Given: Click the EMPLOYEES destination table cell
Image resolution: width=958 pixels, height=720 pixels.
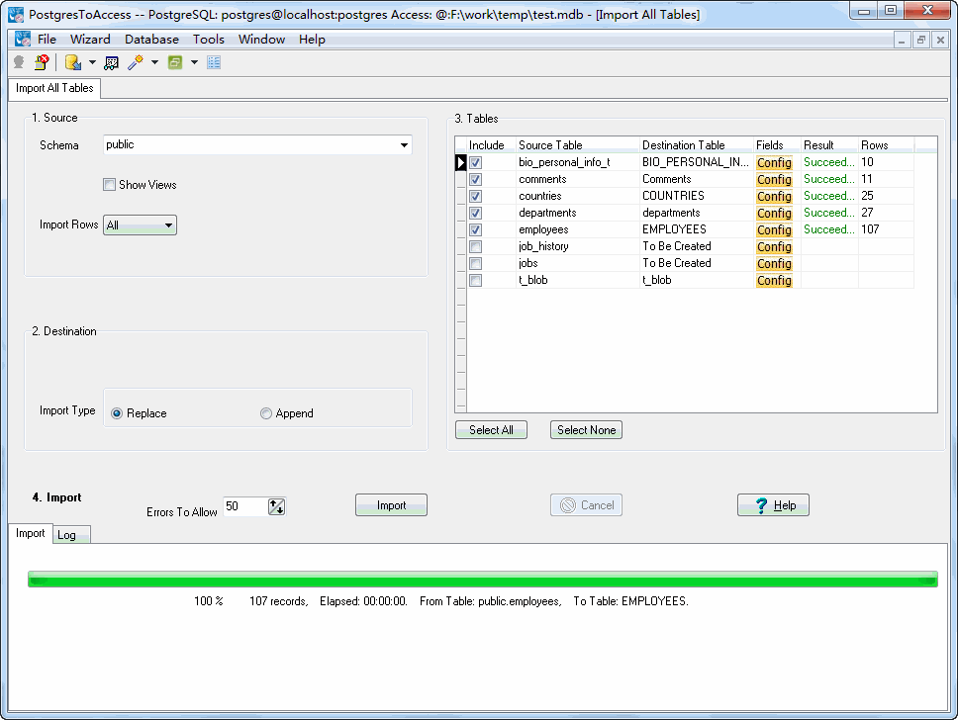Looking at the screenshot, I should click(x=697, y=229).
